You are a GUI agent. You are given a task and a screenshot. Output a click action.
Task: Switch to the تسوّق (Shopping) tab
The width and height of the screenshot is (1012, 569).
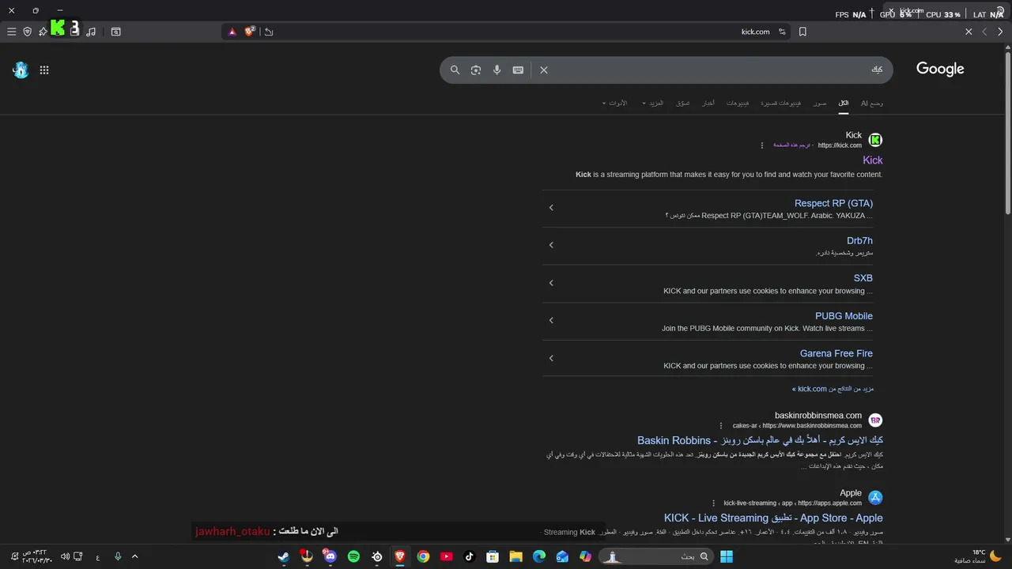click(683, 103)
